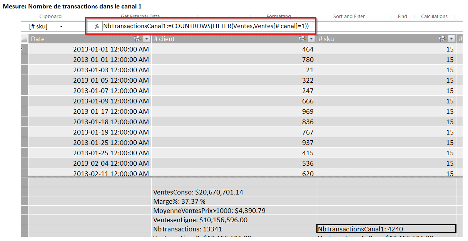This screenshot has height=241, width=468.
Task: Click relationship icon in # sku header
Action: click(442, 39)
